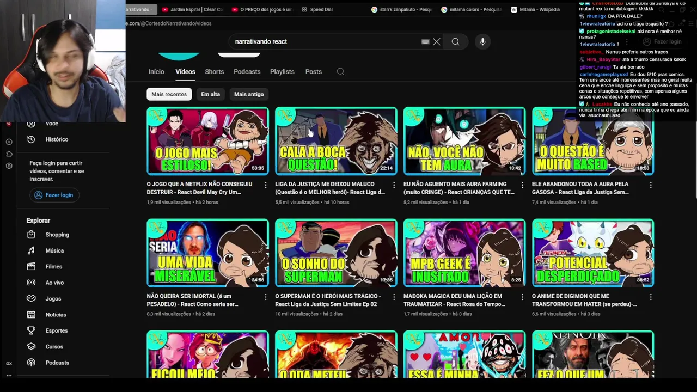The image size is (697, 392).
Task: Switch to starrk zanpakuto browser tab
Action: coord(402,9)
